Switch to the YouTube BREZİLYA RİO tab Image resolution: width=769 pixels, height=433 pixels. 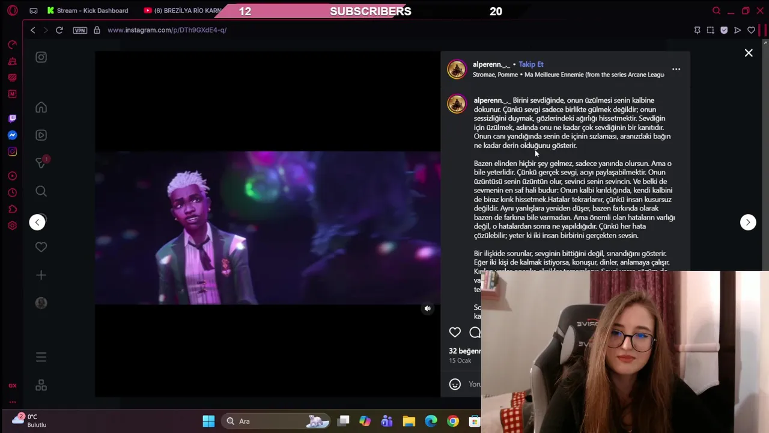pos(183,10)
